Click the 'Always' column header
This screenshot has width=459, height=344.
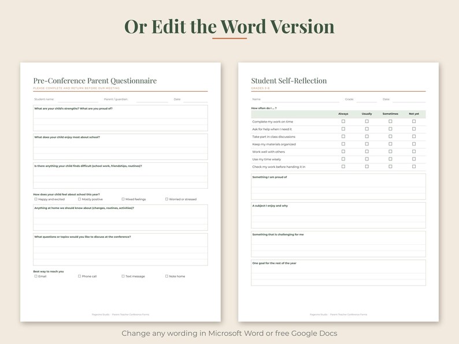coord(343,114)
